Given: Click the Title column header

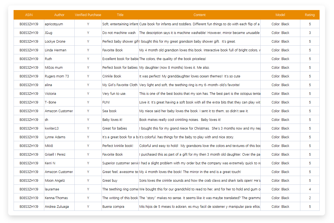Looking at the screenshot, I should tap(120, 15).
